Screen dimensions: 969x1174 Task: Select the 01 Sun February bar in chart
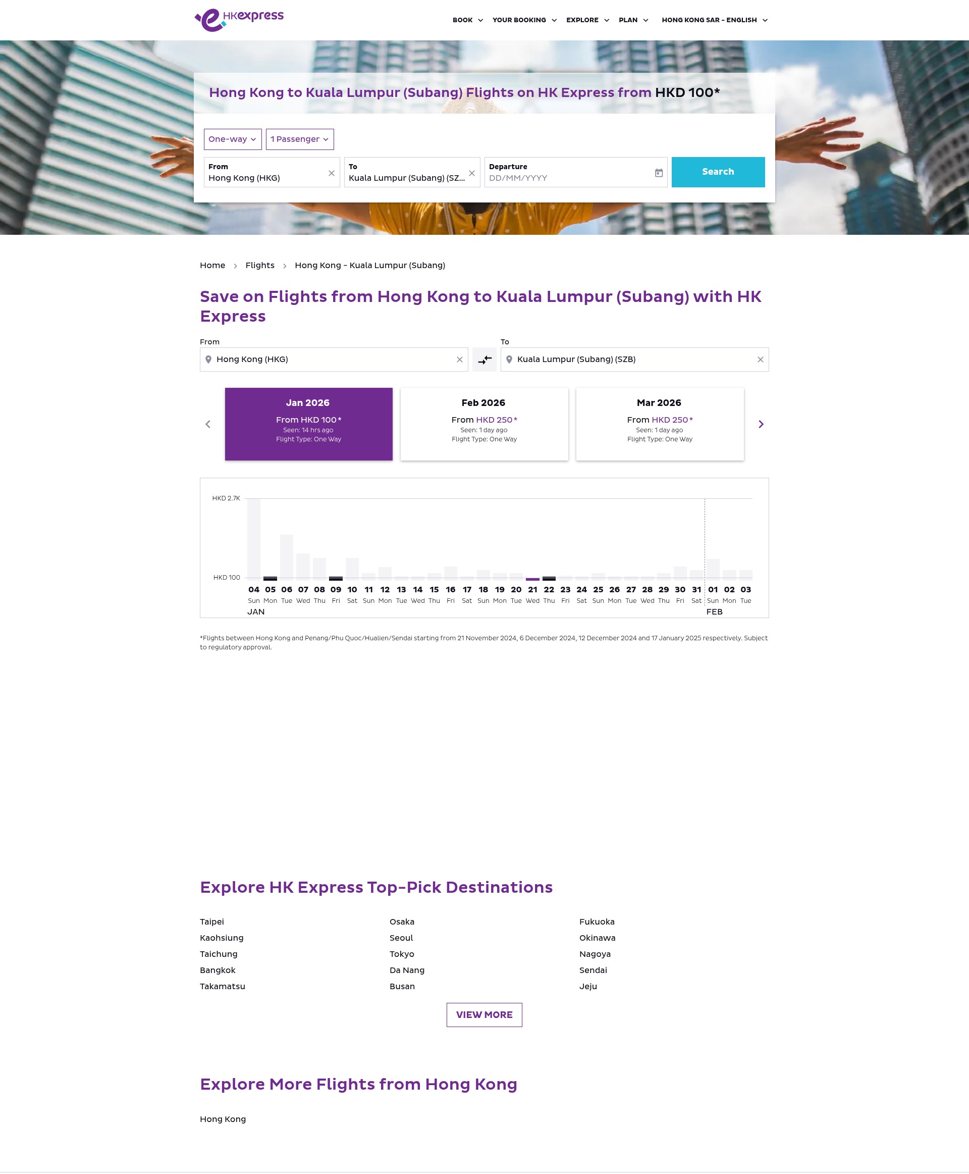tap(713, 570)
